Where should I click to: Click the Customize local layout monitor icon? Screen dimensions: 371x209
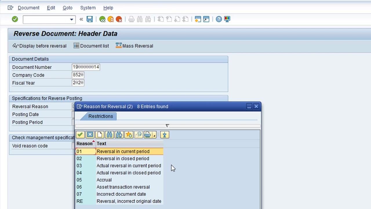(227, 19)
